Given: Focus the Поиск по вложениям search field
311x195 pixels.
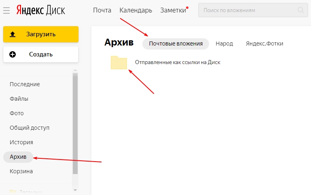Looking at the screenshot, I should point(253,10).
